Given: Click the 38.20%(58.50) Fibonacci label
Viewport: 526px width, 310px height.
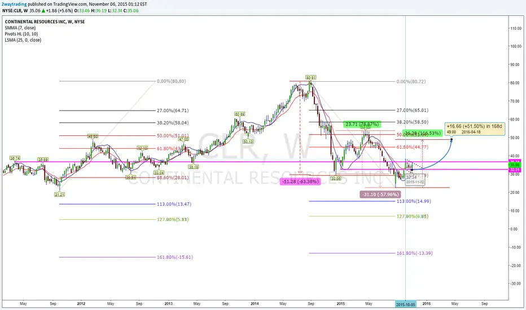Looking at the screenshot, I should point(413,122).
